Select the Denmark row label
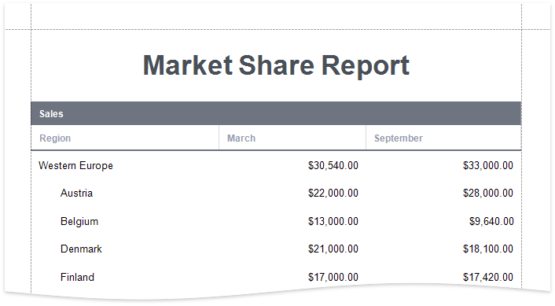Image resolution: width=555 pixels, height=306 pixels. [81, 249]
